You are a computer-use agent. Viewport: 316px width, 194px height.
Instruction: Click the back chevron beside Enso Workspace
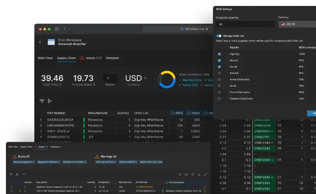(40, 42)
